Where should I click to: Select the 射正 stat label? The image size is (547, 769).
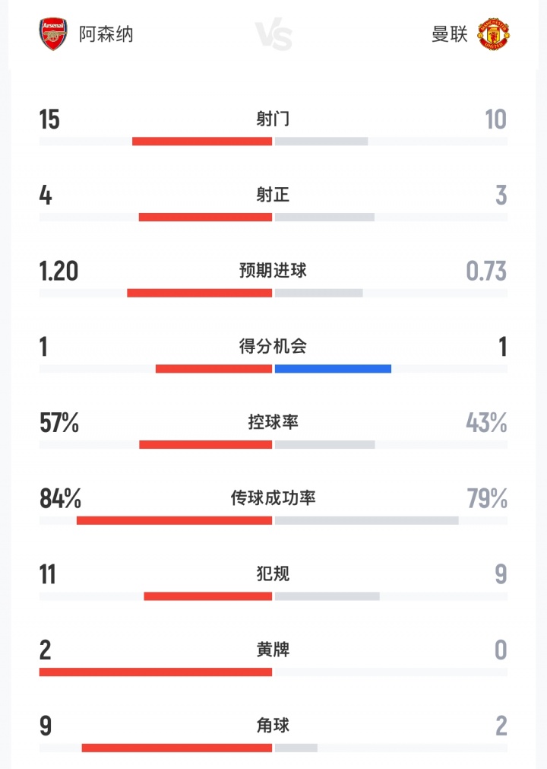pos(273,195)
